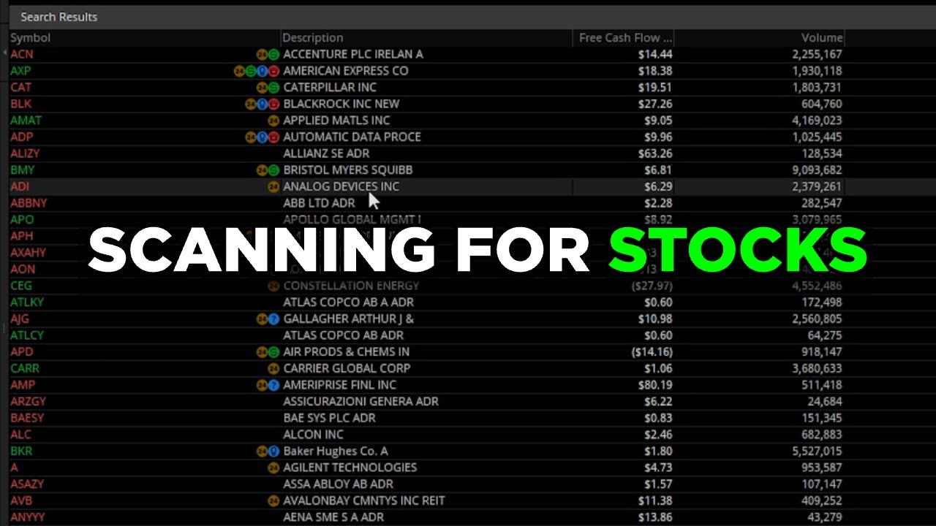Select the ATLKY symbol
Image resolution: width=936 pixels, height=526 pixels.
pyautogui.click(x=27, y=302)
